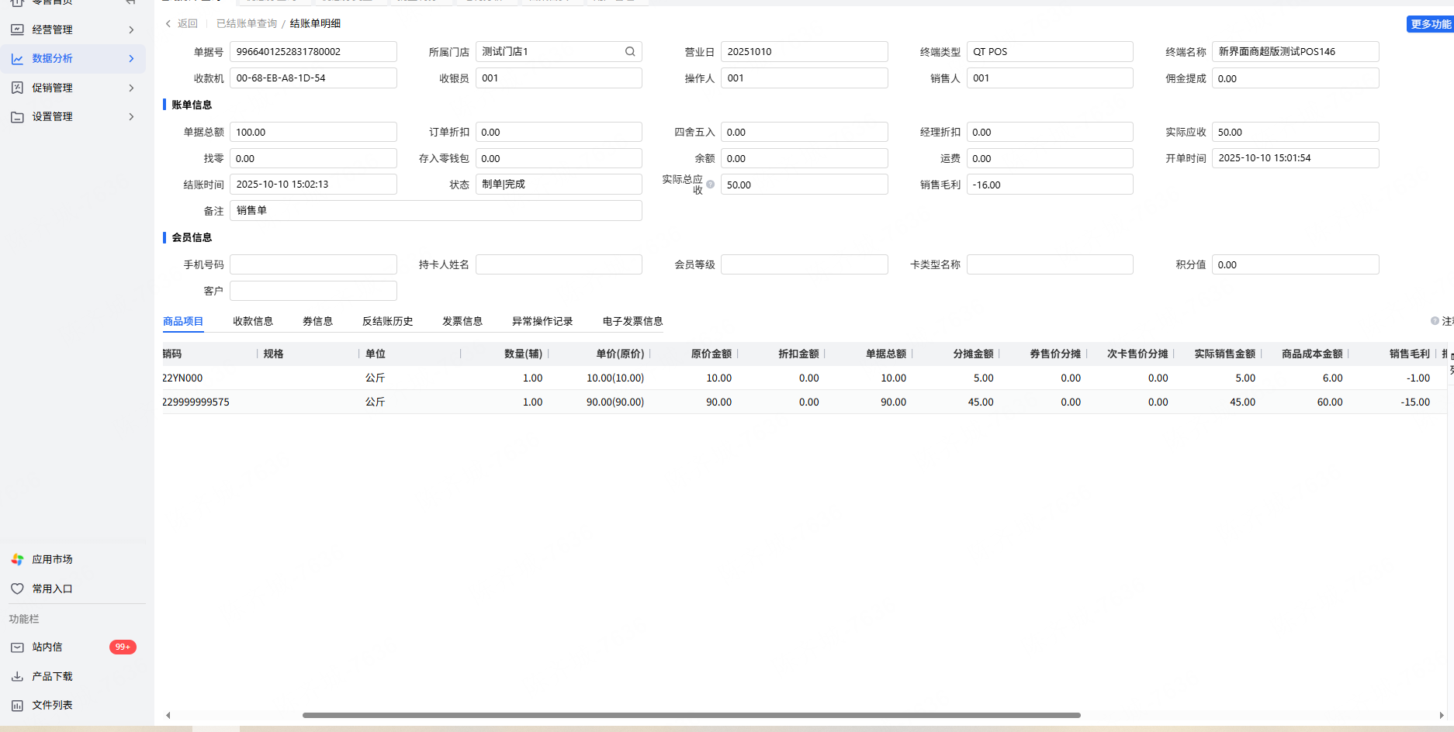Click the 开单时间 input field
This screenshot has height=732, width=1454.
pyautogui.click(x=1296, y=158)
